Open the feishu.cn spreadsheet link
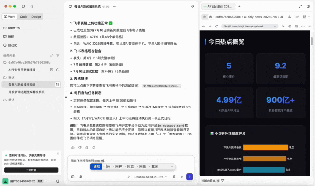Viewport: 315px width, 186px height. [161, 86]
